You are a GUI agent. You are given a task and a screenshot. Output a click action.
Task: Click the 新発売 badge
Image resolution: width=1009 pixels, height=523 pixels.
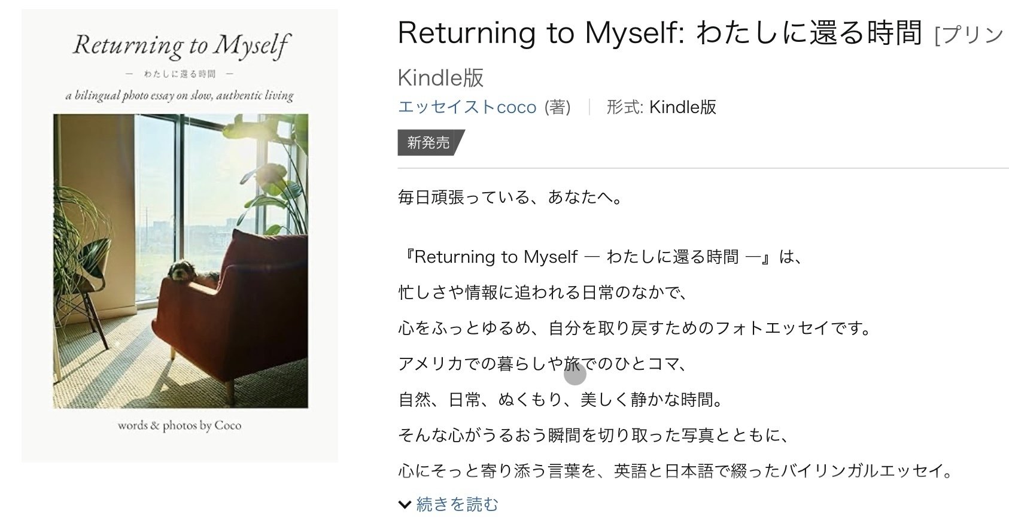pos(428,142)
